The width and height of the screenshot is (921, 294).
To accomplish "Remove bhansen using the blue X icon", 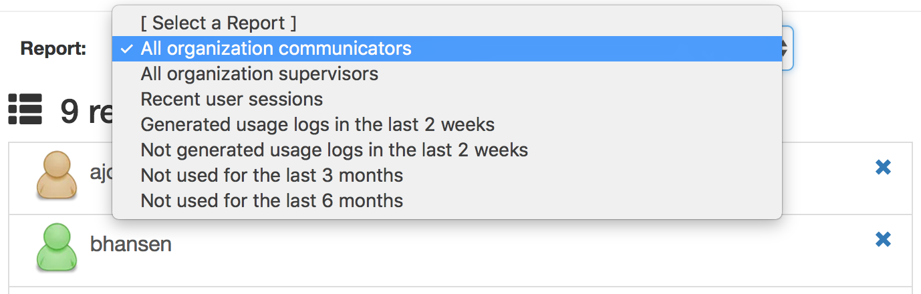I will (883, 239).
